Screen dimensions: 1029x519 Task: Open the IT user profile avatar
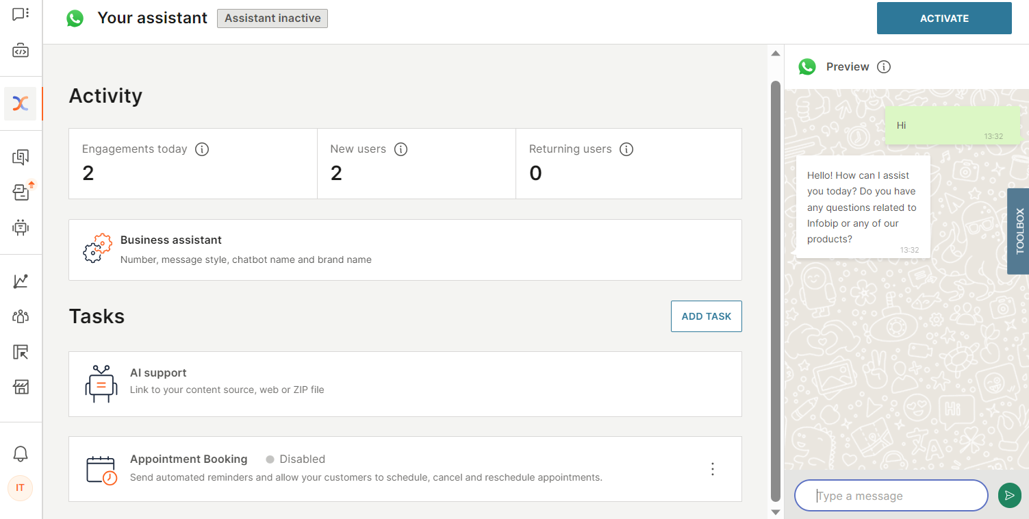(20, 488)
